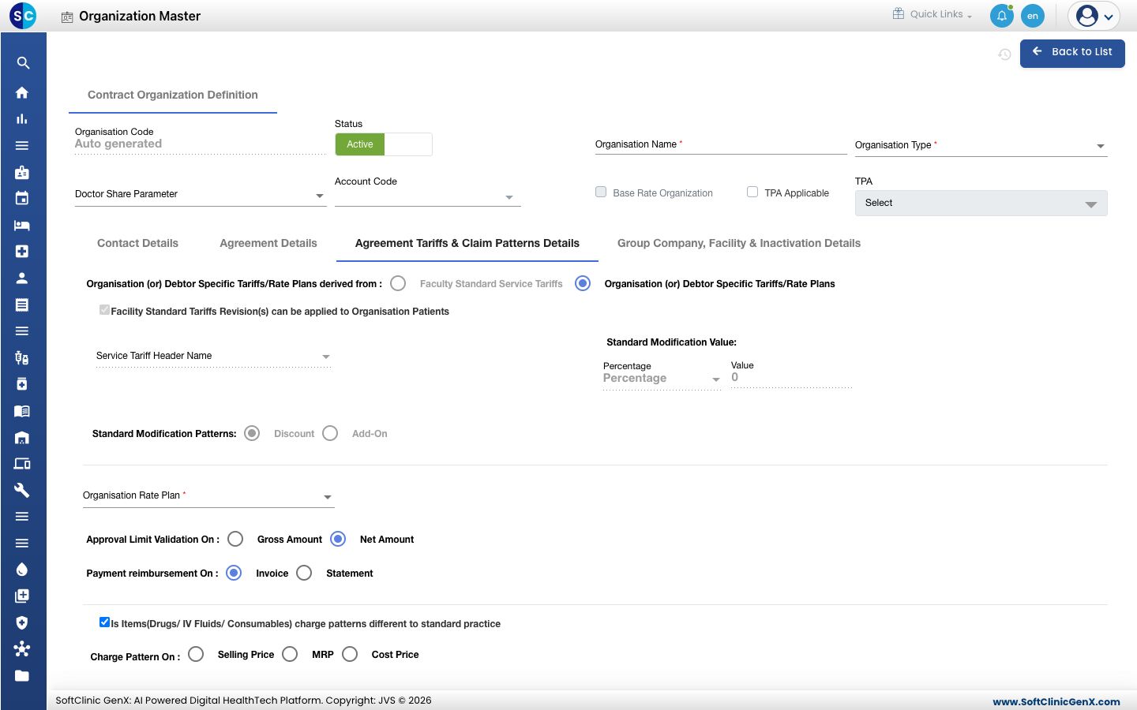This screenshot has width=1137, height=710.
Task: Select Invoice for payment reimbursement
Action: [234, 573]
